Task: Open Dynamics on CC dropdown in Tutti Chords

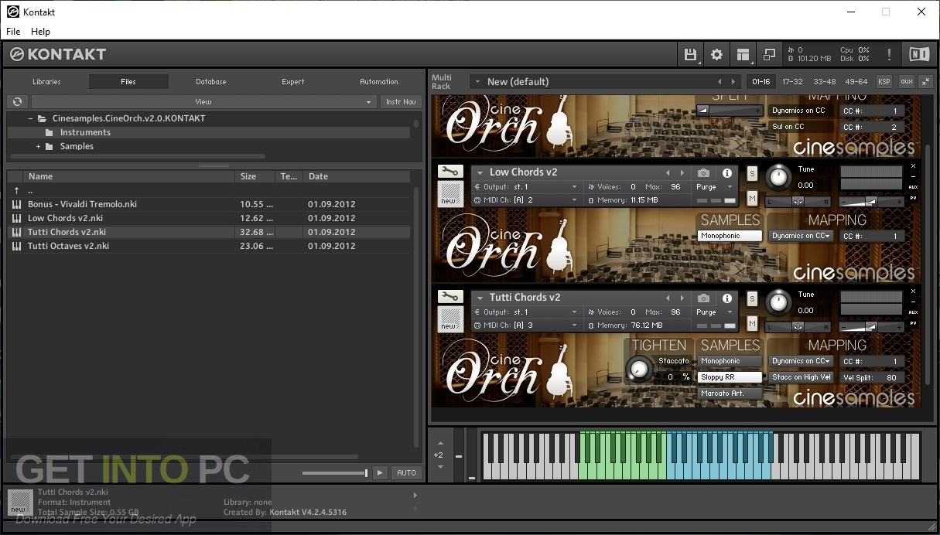Action: click(801, 361)
